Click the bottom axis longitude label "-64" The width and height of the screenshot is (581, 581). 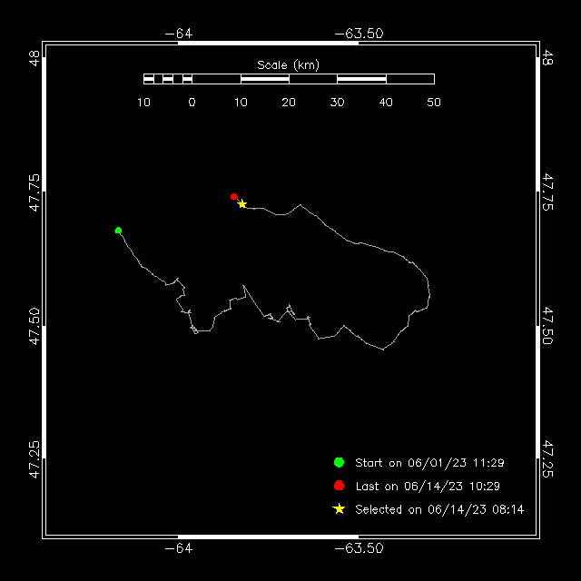179,548
